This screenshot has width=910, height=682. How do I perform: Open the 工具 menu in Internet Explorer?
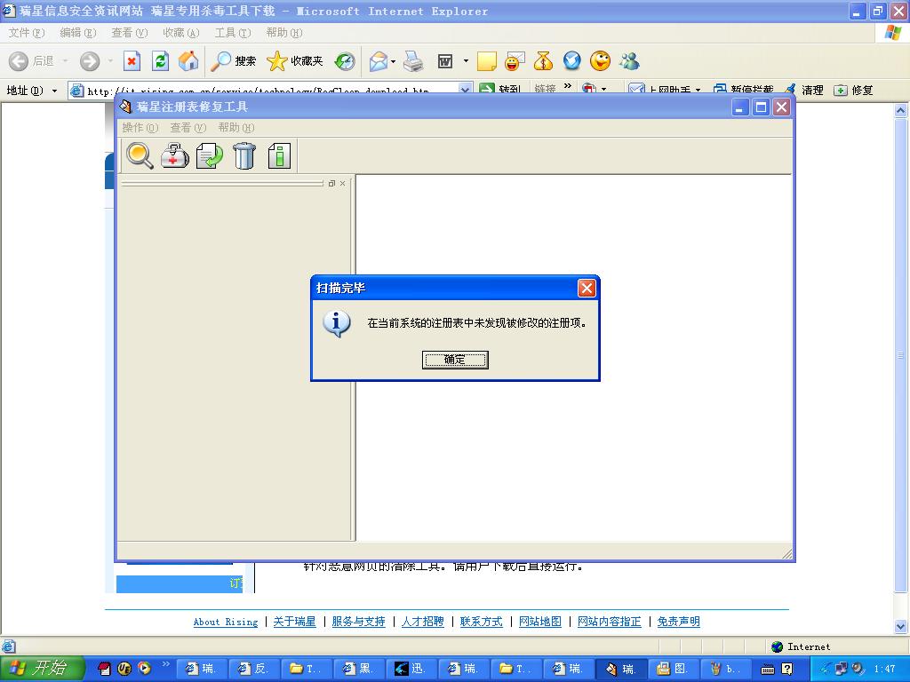[233, 33]
